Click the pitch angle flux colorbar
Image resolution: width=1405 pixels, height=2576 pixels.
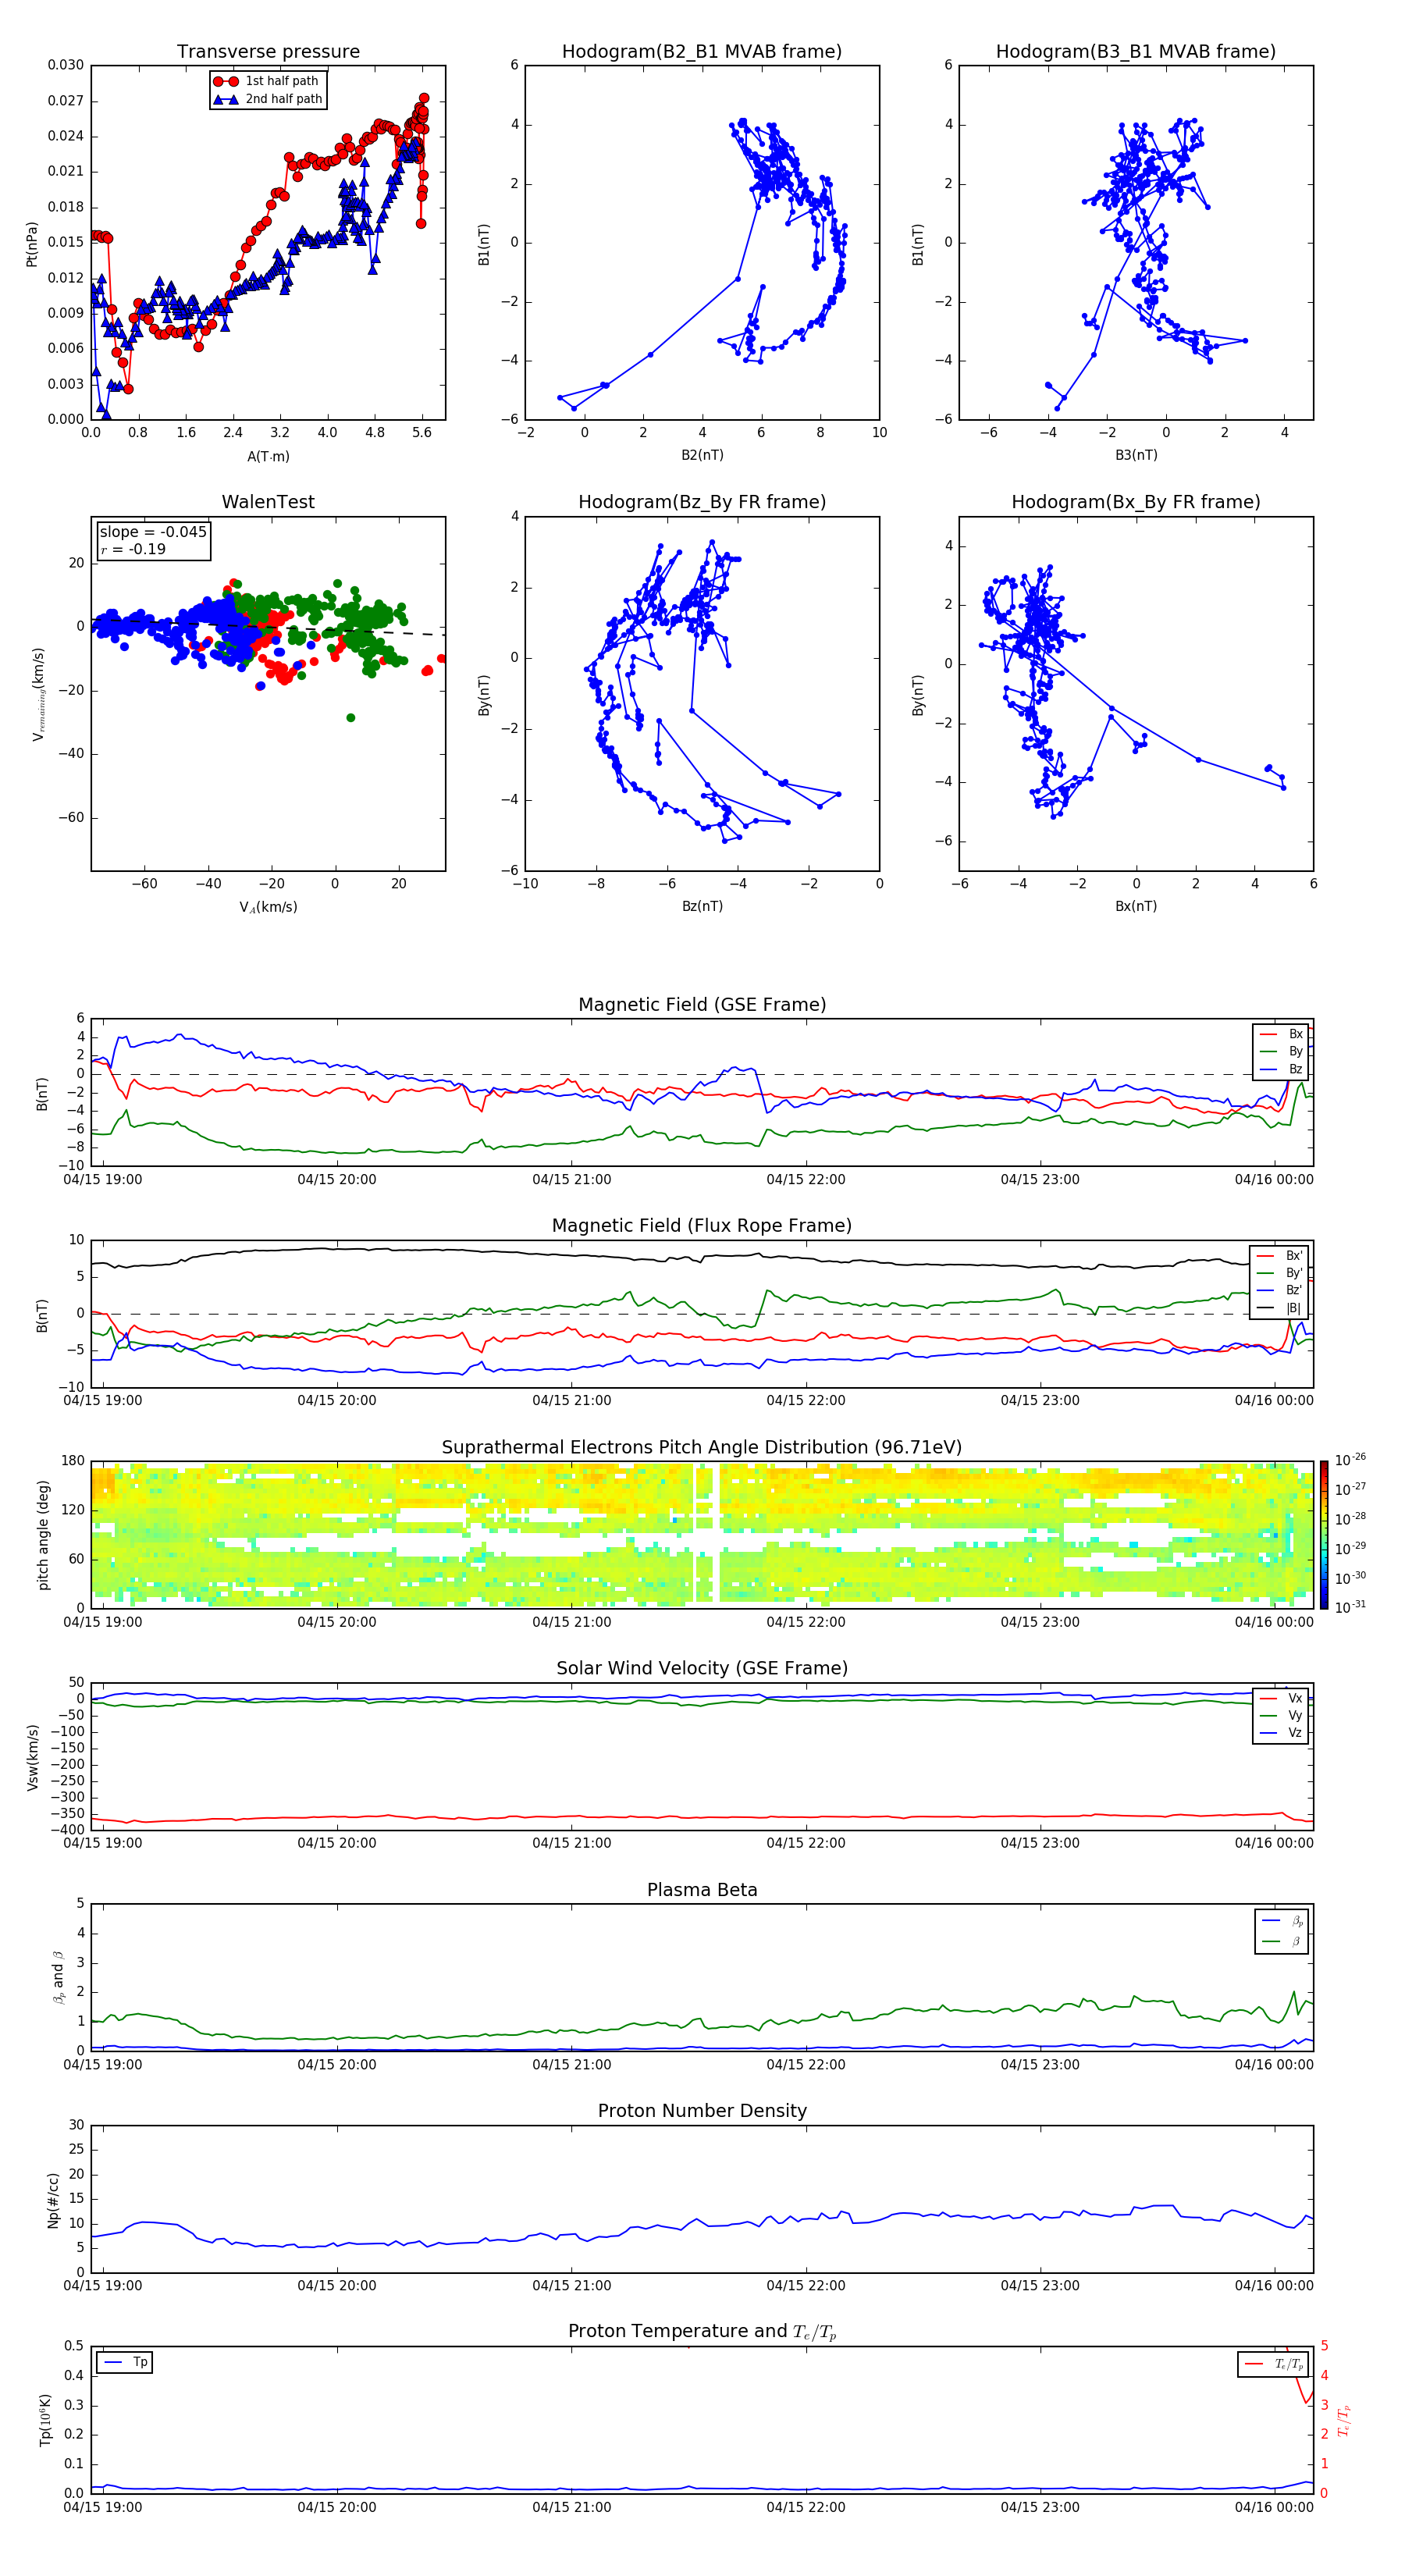[x=1324, y=1535]
